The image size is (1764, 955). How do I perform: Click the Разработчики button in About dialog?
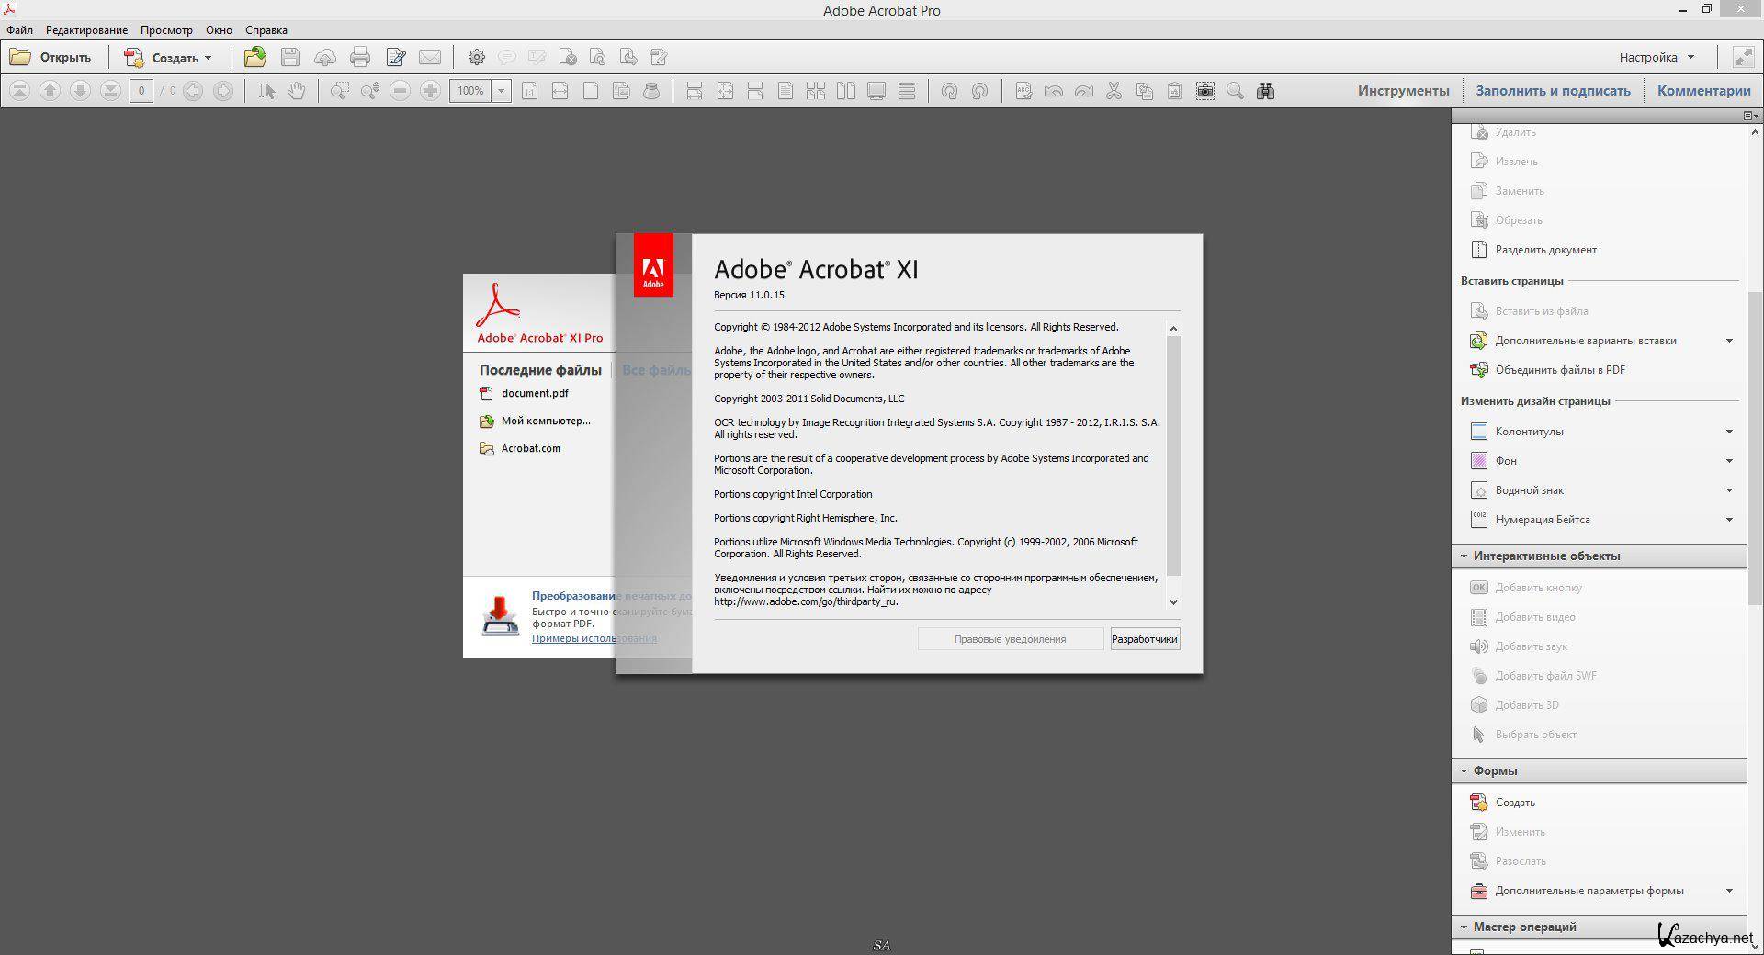point(1145,639)
